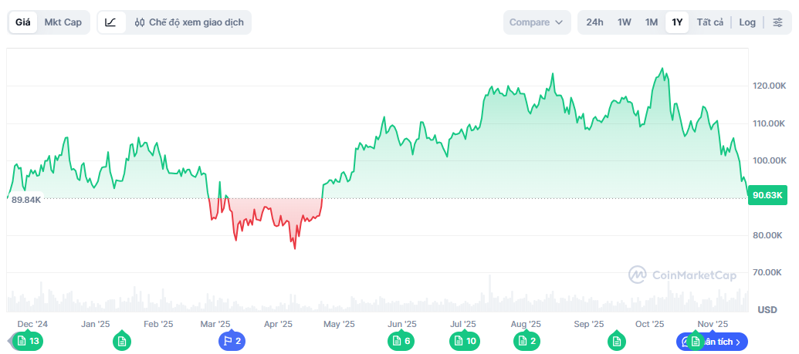The height and width of the screenshot is (354, 799).
Task: Expand the Compare dropdown
Action: coord(537,22)
